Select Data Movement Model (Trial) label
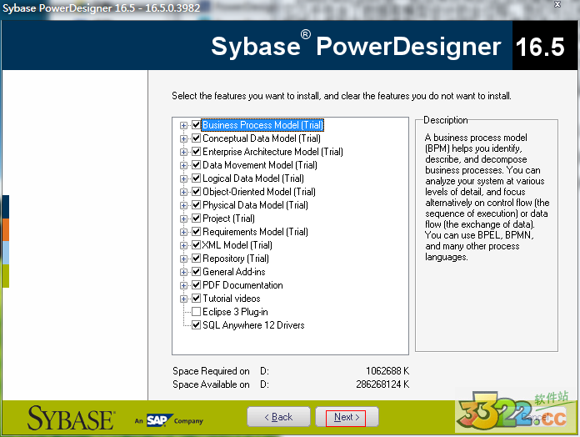 260,165
